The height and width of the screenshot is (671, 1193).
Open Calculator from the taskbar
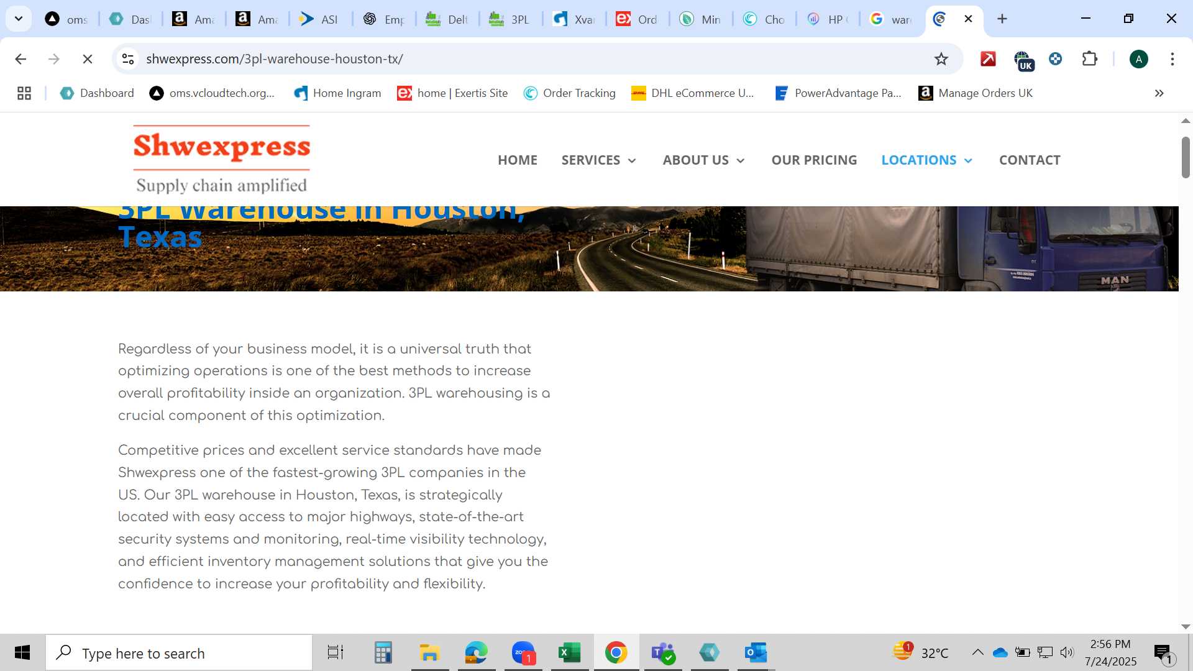383,652
